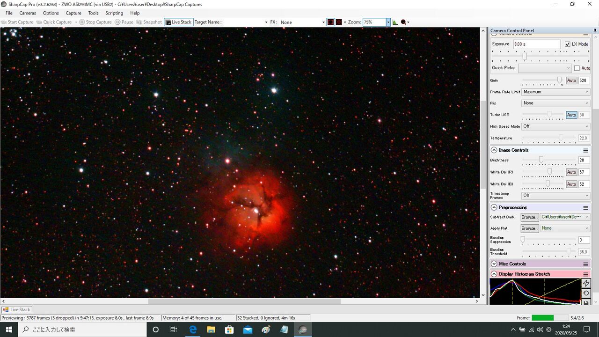Reset the histogram stretch with circular arrow
Screen dimensions: 599x337
point(586,293)
